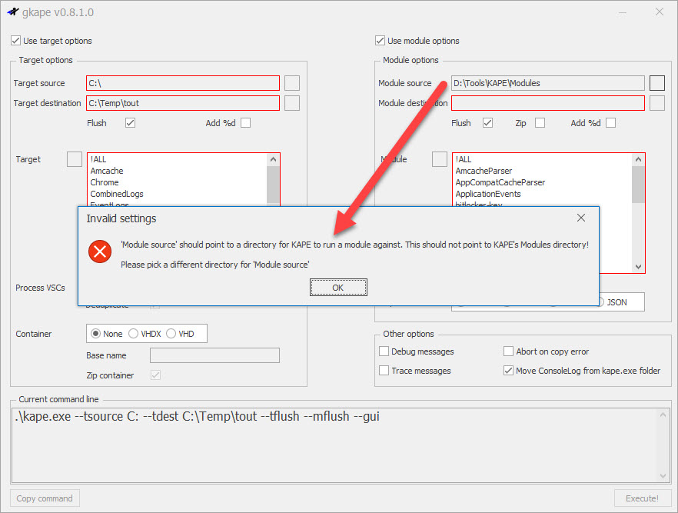Click the empty Module destination field
678x513 pixels.
[x=548, y=103]
